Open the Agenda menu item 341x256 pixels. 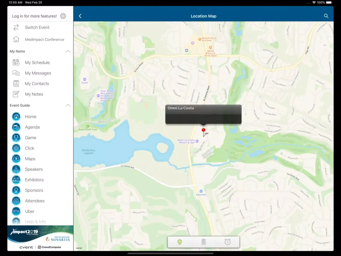coord(41,127)
